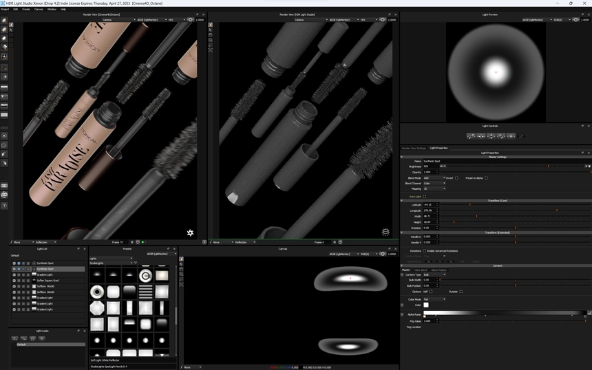Click duplicate look icon in Light Looks

(x=33, y=338)
